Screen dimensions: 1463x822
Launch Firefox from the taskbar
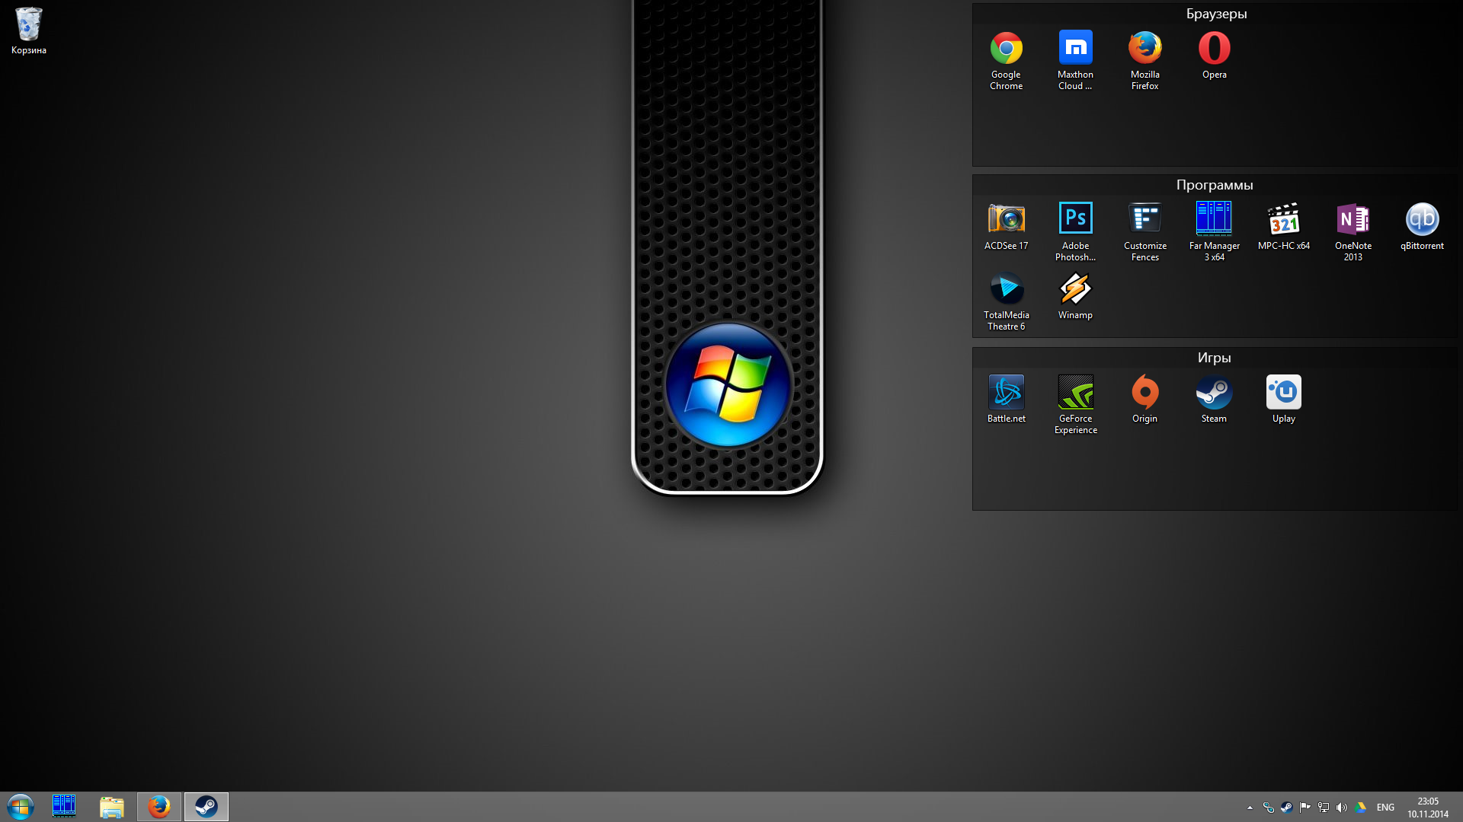pos(158,806)
